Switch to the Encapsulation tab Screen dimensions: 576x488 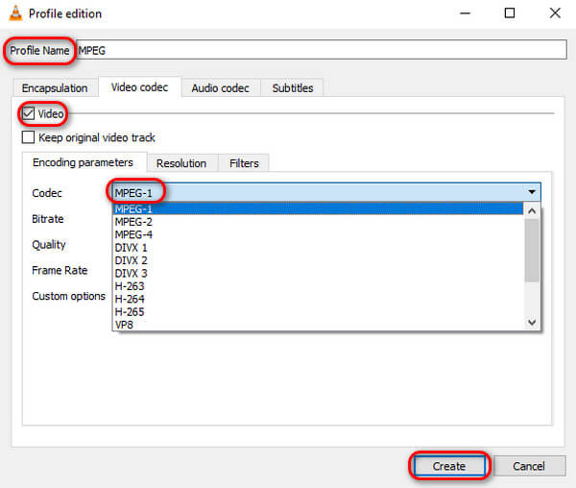click(x=55, y=88)
